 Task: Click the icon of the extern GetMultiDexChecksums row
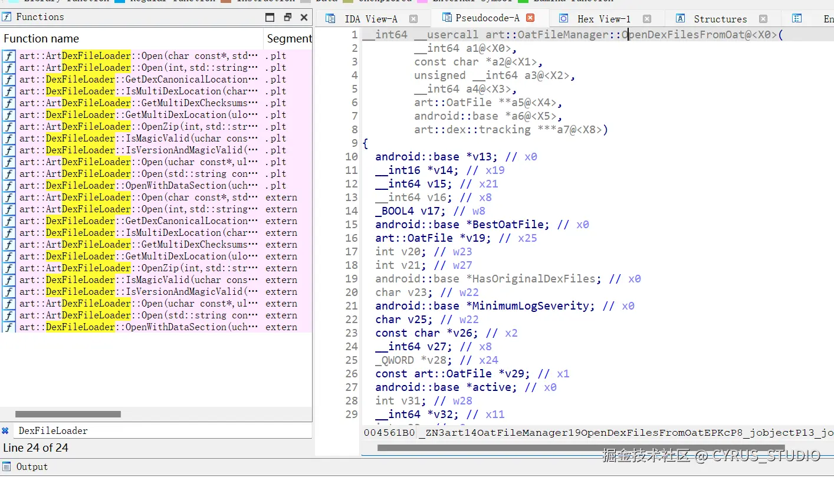click(9, 245)
